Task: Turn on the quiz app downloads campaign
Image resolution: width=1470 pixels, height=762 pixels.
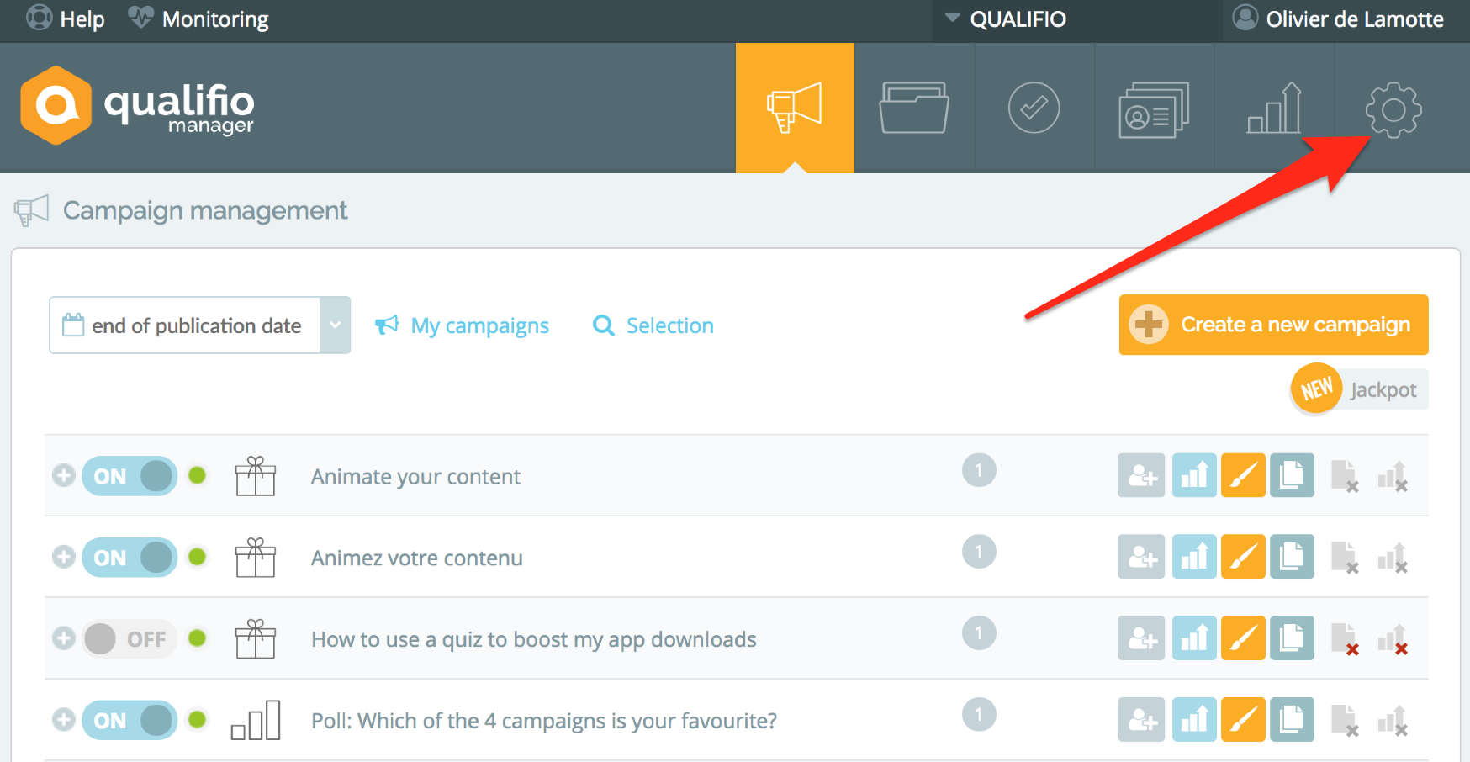Action: click(x=130, y=639)
